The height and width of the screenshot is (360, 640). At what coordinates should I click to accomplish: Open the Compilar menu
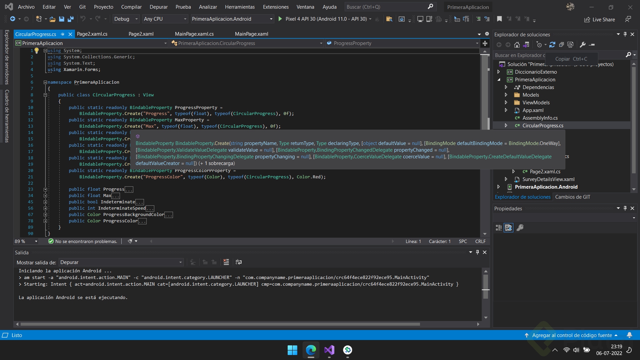click(131, 7)
